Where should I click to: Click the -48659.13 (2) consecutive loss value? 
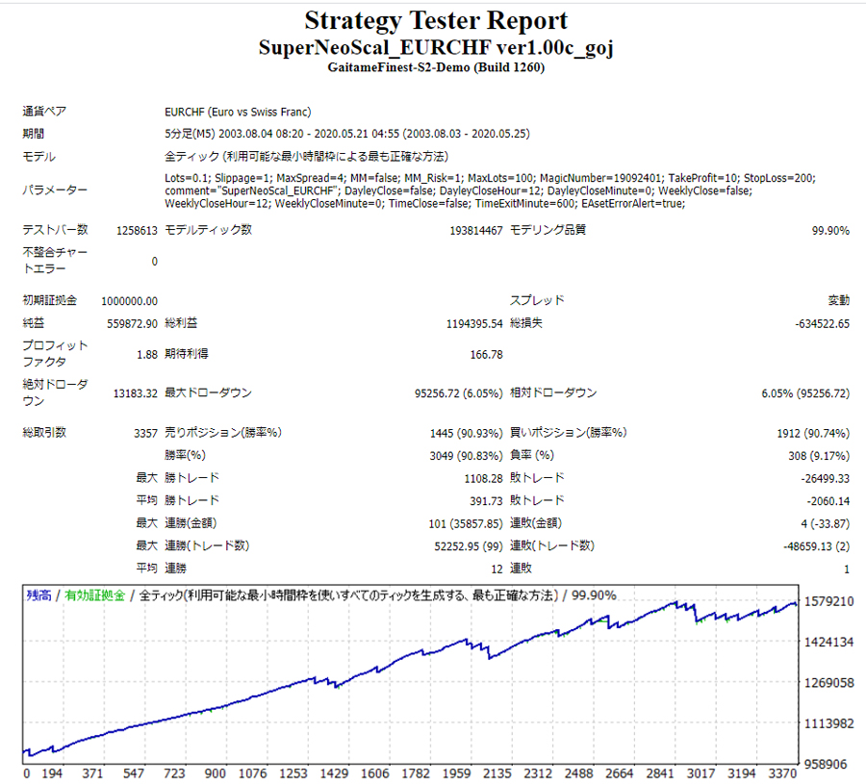(816, 546)
